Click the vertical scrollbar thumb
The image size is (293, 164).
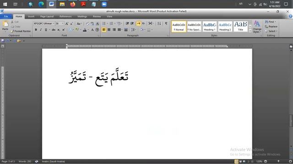click(x=291, y=121)
